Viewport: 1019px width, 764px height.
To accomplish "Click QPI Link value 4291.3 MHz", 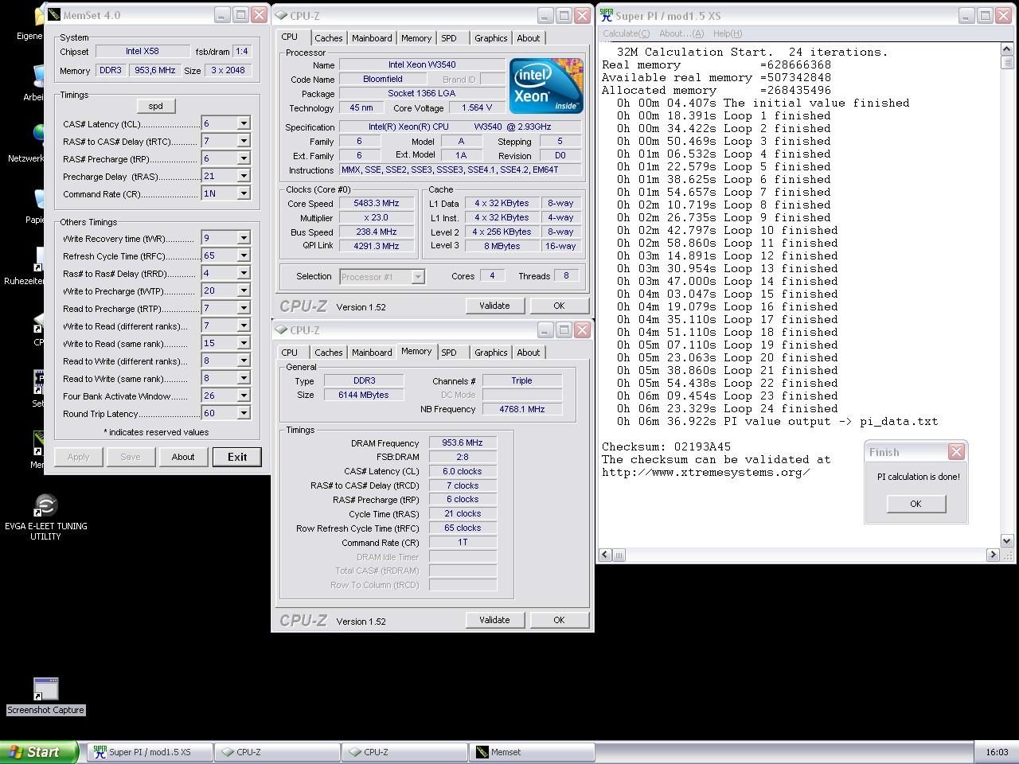I will coord(377,247).
